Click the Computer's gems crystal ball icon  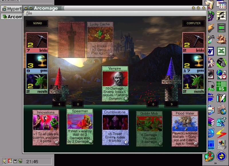[x=194, y=63]
